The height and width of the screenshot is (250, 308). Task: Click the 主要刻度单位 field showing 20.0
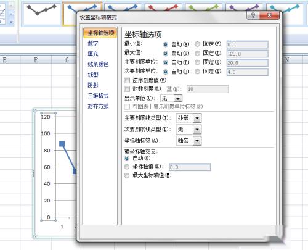(248, 63)
